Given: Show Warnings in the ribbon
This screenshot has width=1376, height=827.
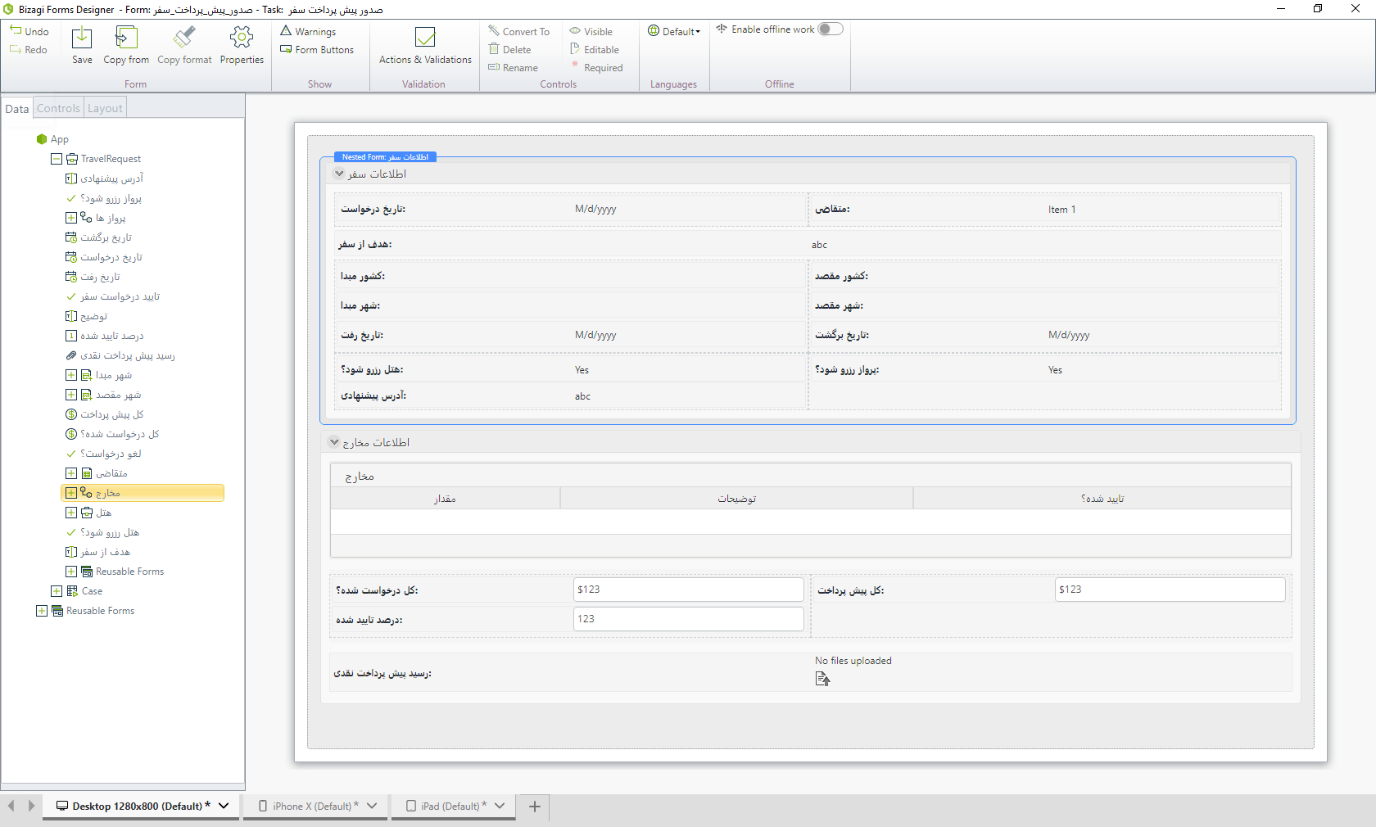Looking at the screenshot, I should pos(308,31).
